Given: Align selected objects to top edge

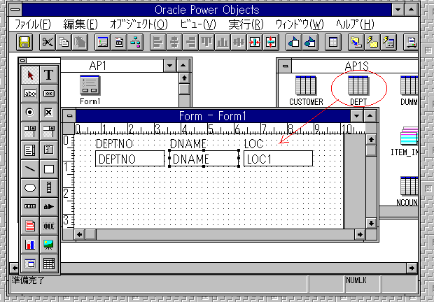Looking at the screenshot, I should (206, 42).
